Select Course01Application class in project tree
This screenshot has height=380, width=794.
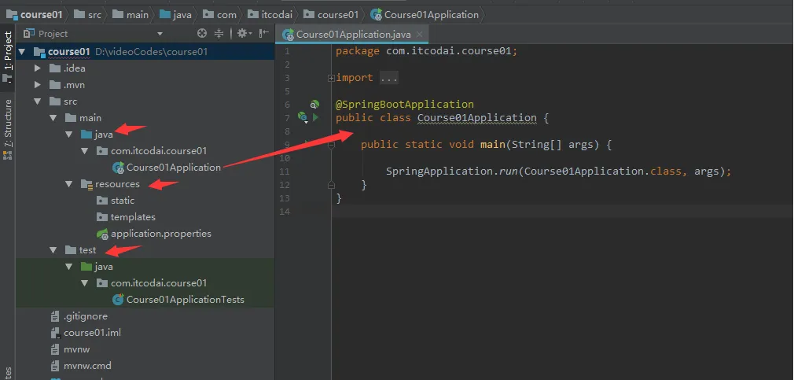click(x=173, y=168)
